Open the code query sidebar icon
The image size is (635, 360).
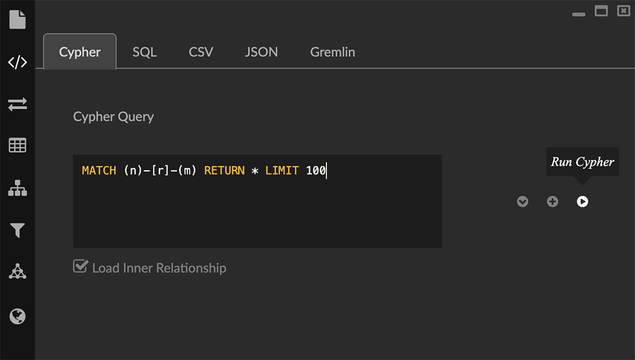[x=18, y=62]
